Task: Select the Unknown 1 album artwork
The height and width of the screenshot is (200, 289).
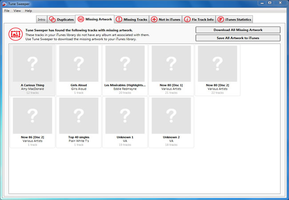Action: [125, 116]
